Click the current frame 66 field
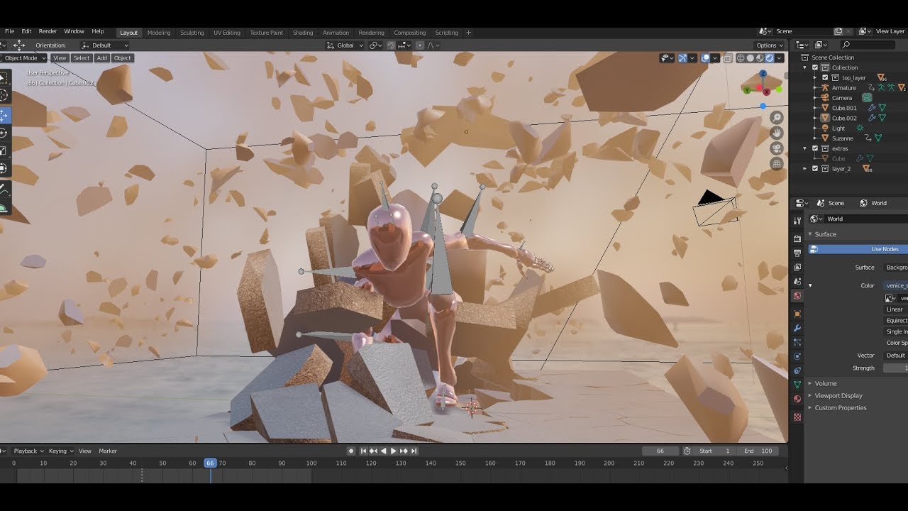The width and height of the screenshot is (908, 511). tap(660, 451)
